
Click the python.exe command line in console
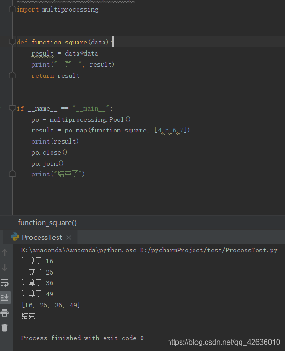point(149,250)
